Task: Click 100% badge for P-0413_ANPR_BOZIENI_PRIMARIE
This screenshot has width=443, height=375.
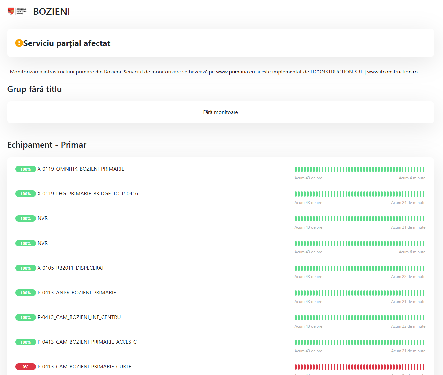Action: (x=25, y=293)
